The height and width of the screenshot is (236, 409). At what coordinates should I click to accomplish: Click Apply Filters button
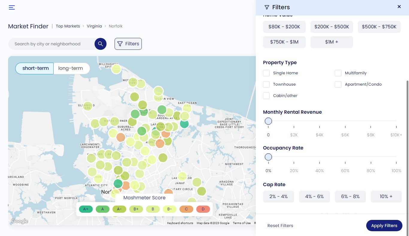click(384, 226)
